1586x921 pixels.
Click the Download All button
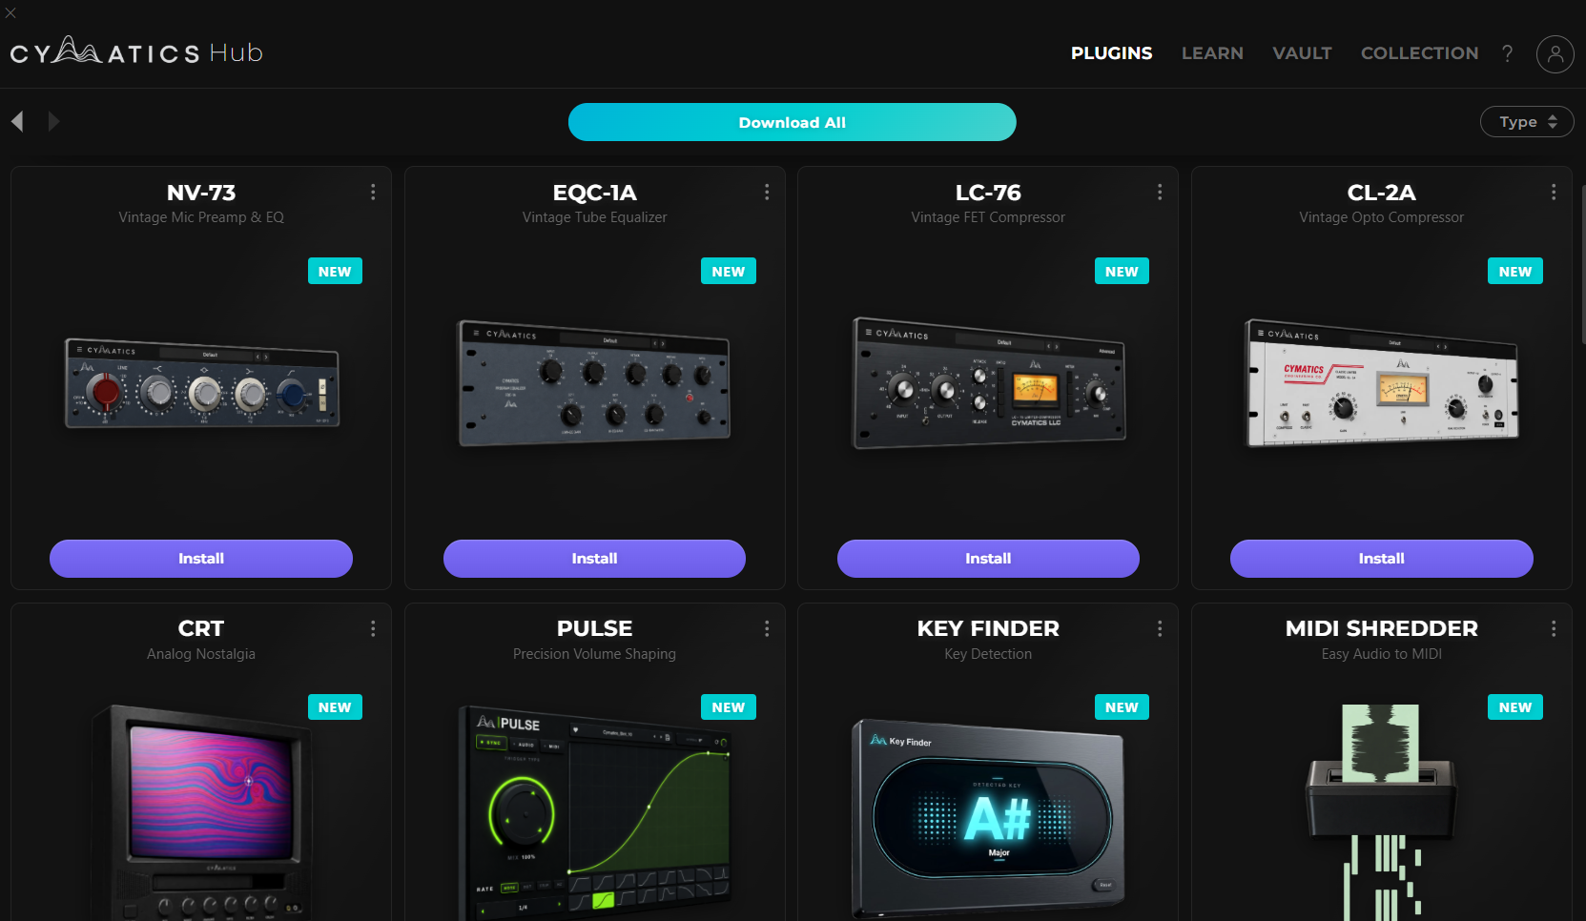[x=793, y=122]
